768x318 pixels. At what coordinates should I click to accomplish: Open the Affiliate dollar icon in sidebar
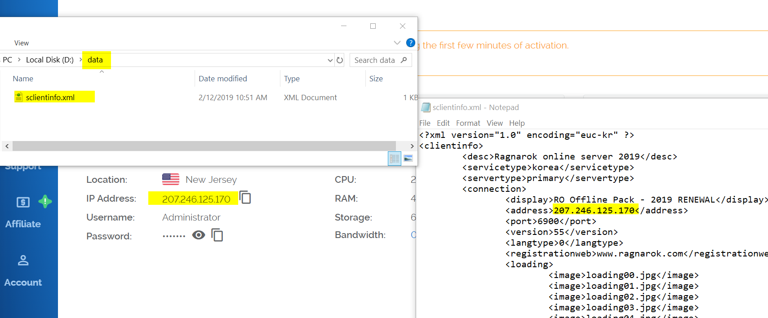23,202
